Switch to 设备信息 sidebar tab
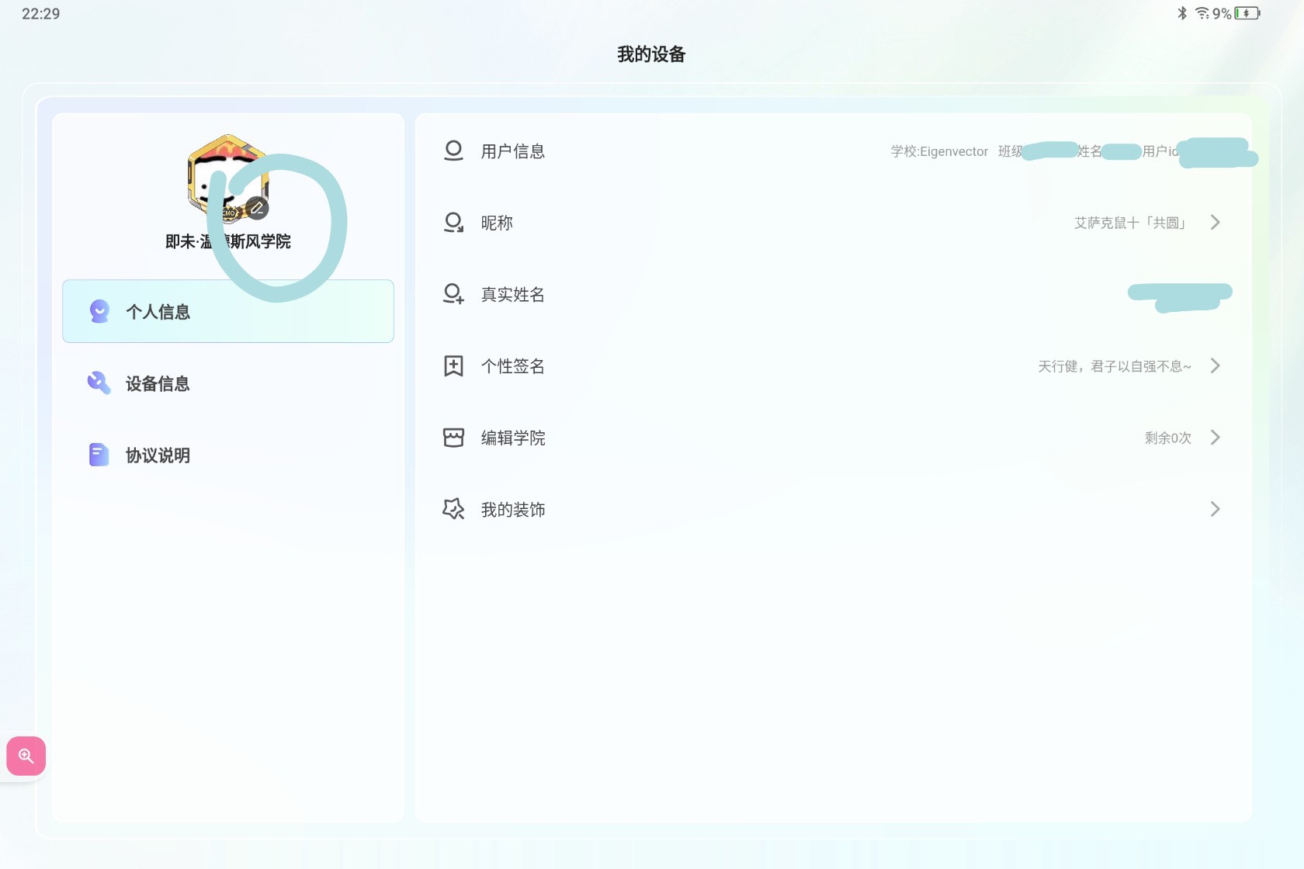 (x=228, y=383)
